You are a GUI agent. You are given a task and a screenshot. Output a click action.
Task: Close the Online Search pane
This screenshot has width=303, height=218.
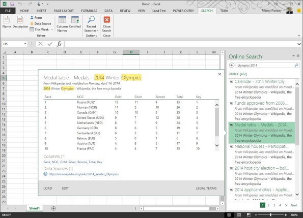[298, 56]
